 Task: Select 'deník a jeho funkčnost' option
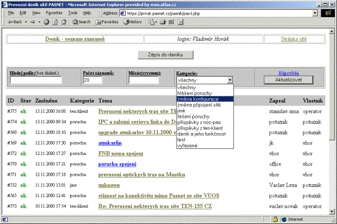pos(205,134)
